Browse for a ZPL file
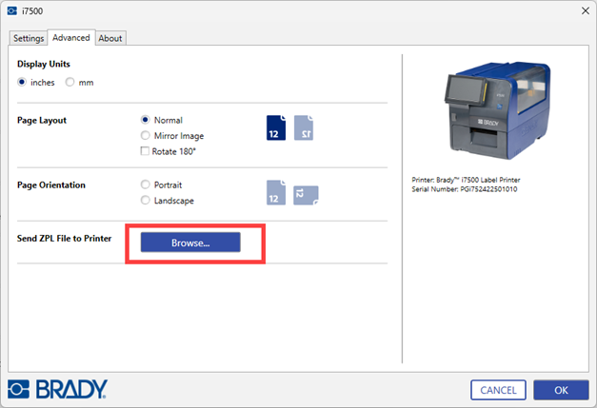Viewport: 597px width, 408px height. 190,243
